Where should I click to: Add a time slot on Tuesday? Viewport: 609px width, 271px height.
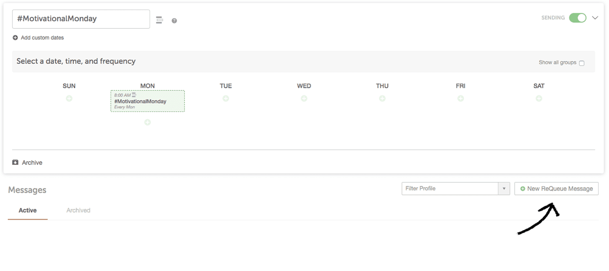click(x=226, y=98)
